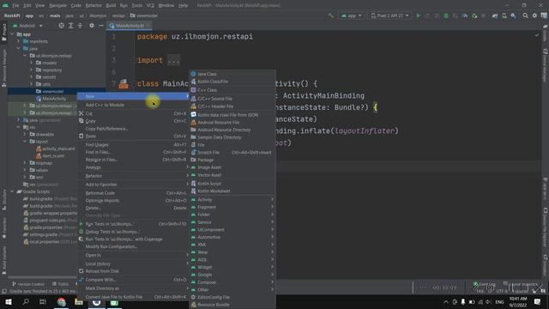Click Select Opened File target icon
Viewport: 549px width, 309px height.
click(x=61, y=26)
